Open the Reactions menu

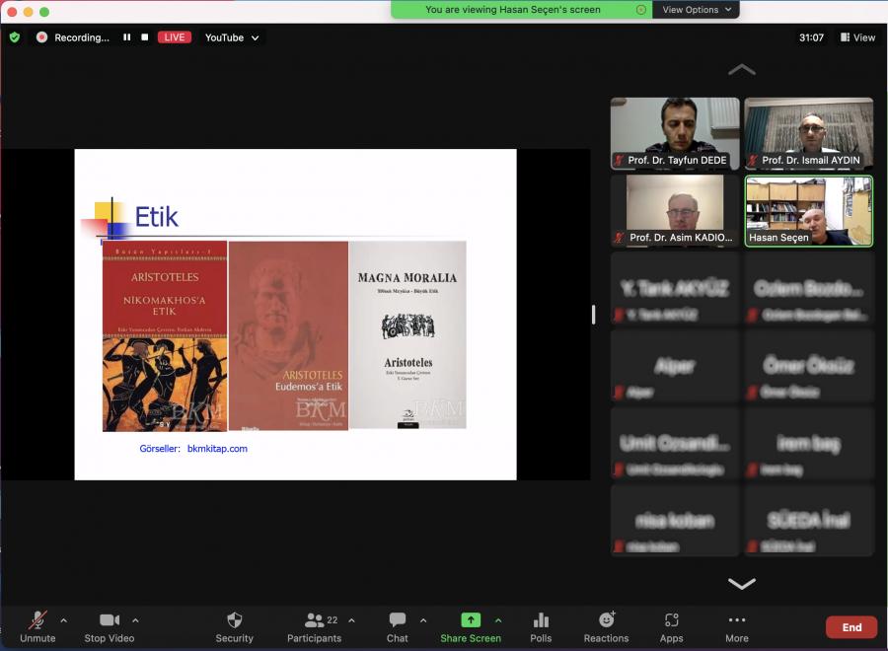(607, 627)
